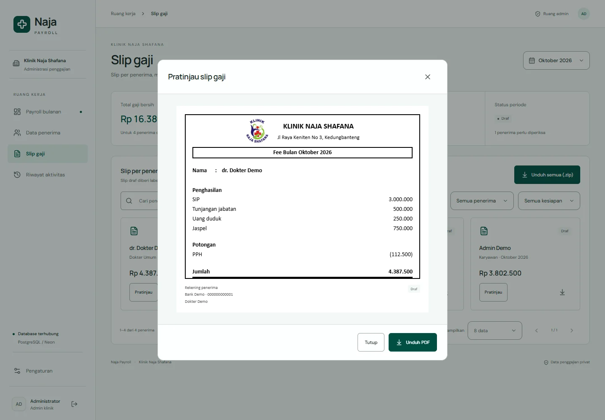The image size is (605, 420).
Task: Go to the next page arrow
Action: (x=572, y=331)
